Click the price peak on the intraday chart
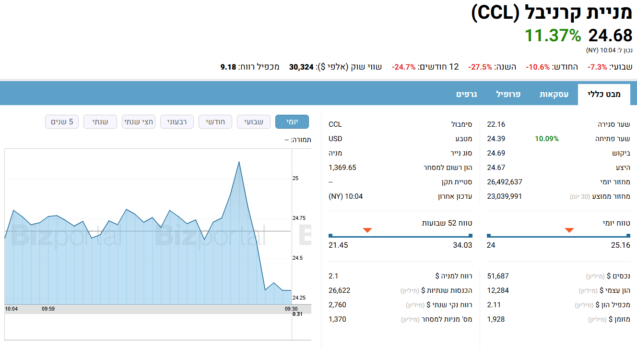This screenshot has height=349, width=637. click(239, 162)
